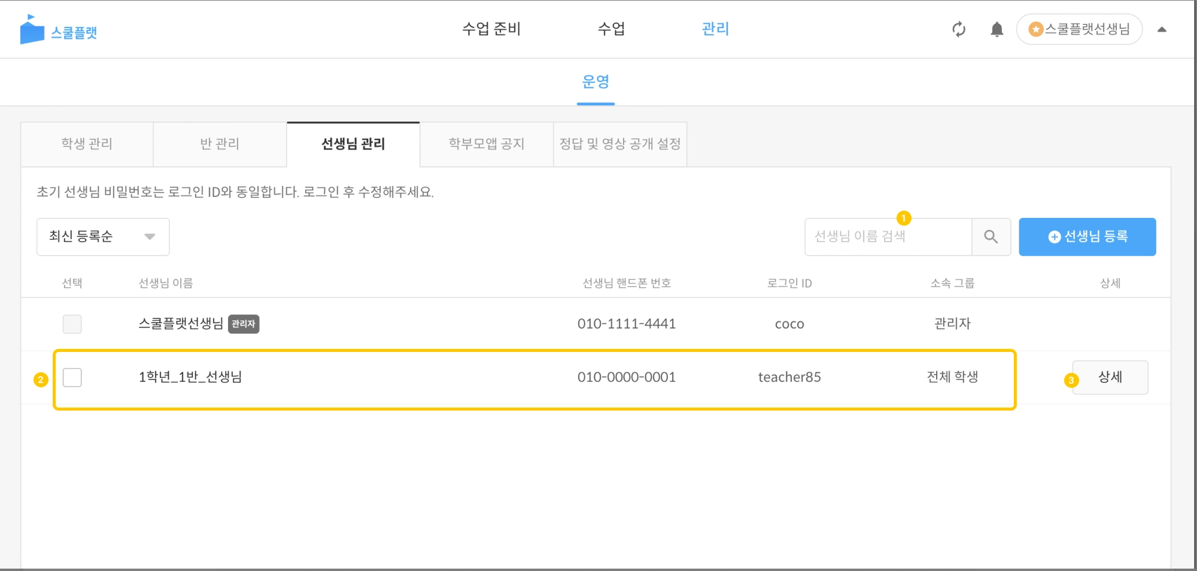Click the 선생님 등록 button

[x=1087, y=237]
